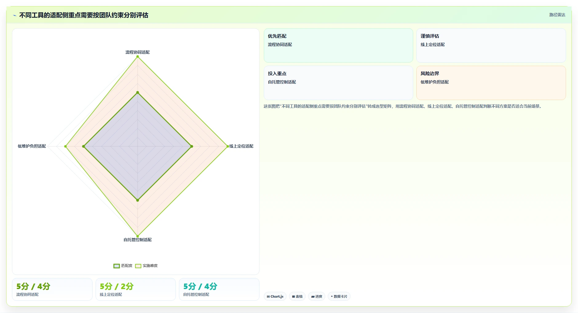Click 自托管控制适配 text in 投入重点 card
This screenshot has height=313, width=578.
tap(282, 82)
